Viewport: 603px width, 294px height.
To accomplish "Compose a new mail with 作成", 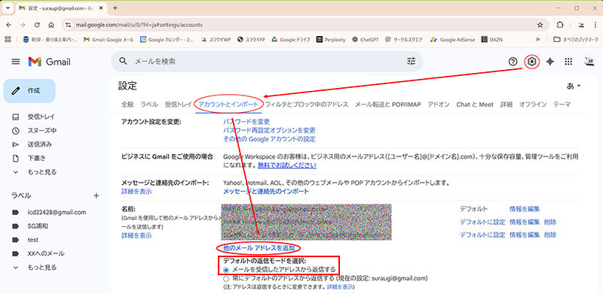I will point(29,91).
